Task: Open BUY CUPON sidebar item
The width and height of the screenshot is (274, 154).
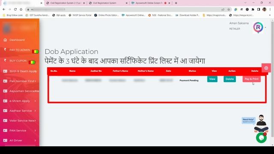Action: pyautogui.click(x=18, y=61)
